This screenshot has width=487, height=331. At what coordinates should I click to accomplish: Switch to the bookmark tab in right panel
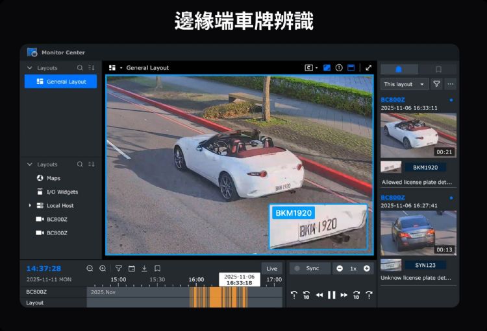tap(438, 69)
